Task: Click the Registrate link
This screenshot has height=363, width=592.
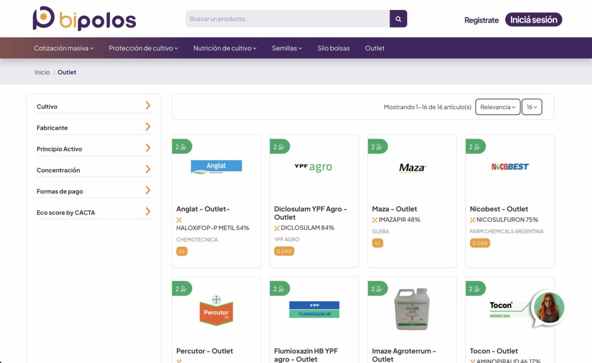Action: click(x=481, y=20)
